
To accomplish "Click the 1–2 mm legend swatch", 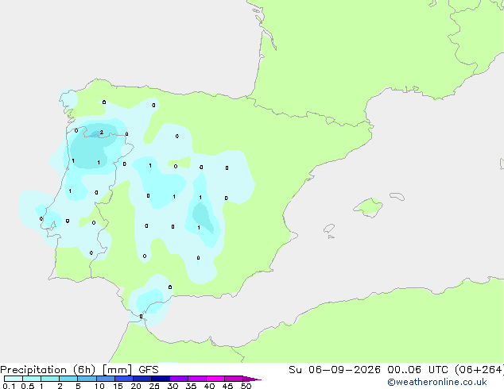I will [x=50, y=379].
